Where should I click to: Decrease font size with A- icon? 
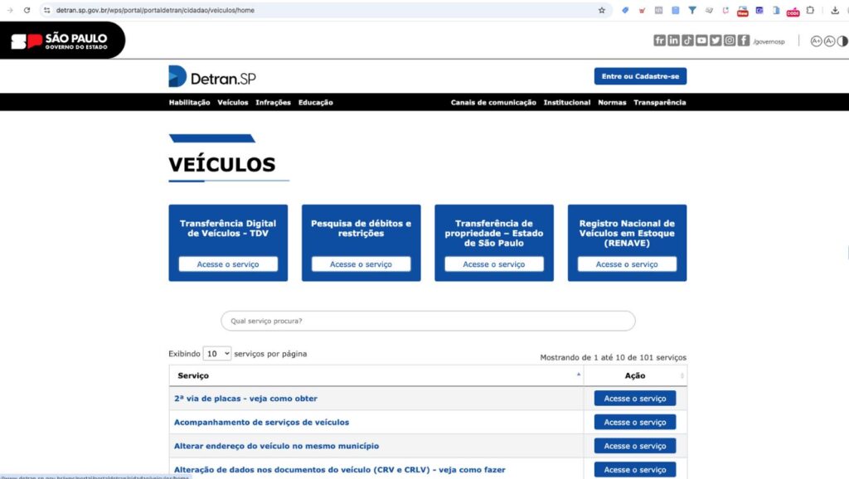click(x=829, y=41)
